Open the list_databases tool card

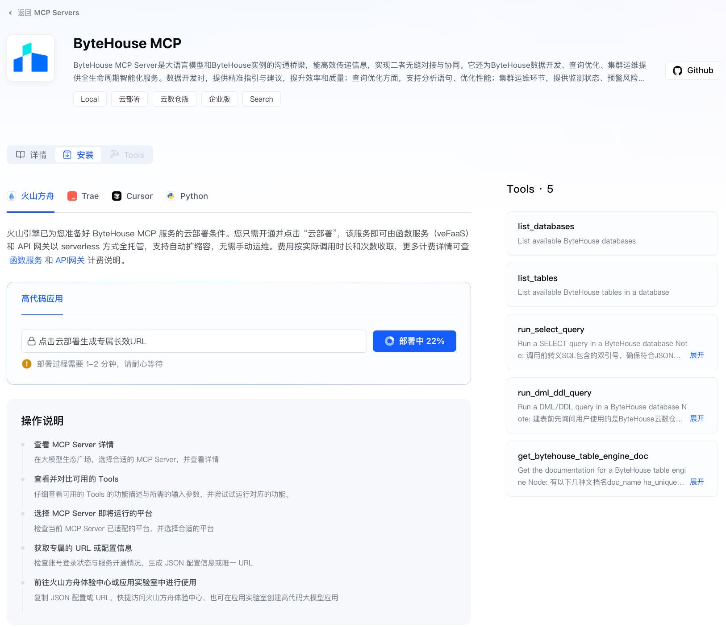pyautogui.click(x=612, y=233)
